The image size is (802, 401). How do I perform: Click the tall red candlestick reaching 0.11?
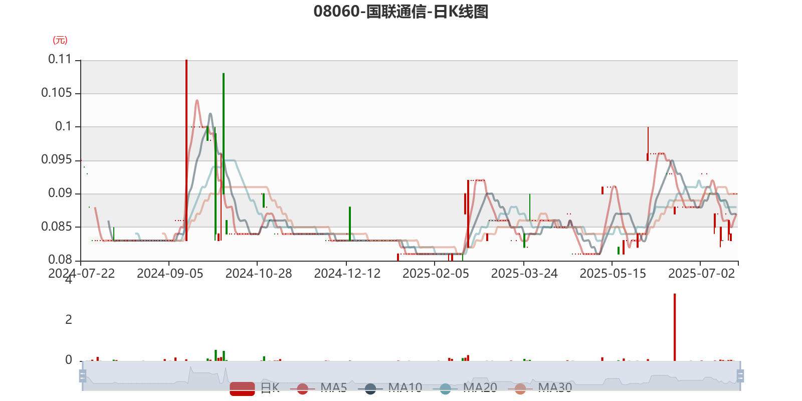(x=186, y=150)
